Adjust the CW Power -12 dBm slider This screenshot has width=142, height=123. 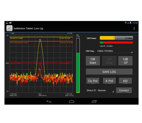point(116,38)
